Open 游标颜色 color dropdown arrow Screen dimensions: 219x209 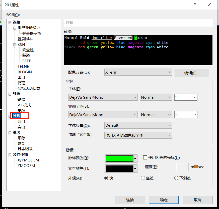(x=135, y=158)
